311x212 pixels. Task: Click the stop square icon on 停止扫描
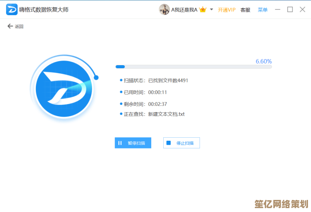point(168,143)
